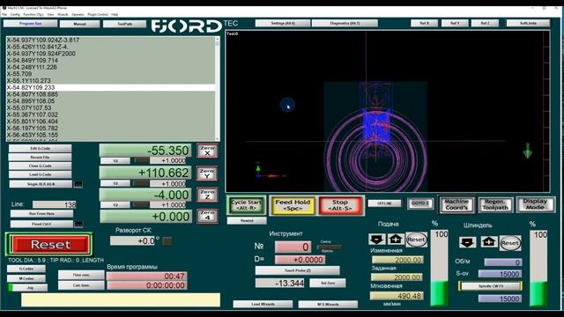
Task: Click the Rewind button
Action: point(247,220)
